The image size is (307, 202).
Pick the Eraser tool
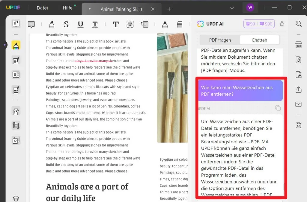(x=179, y=25)
